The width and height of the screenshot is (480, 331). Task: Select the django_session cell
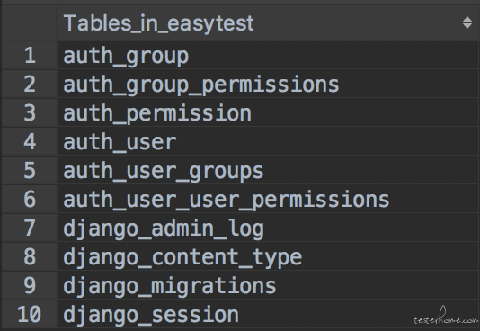(267, 314)
